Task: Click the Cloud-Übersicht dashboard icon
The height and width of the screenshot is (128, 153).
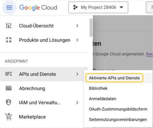Action: coord(9,26)
